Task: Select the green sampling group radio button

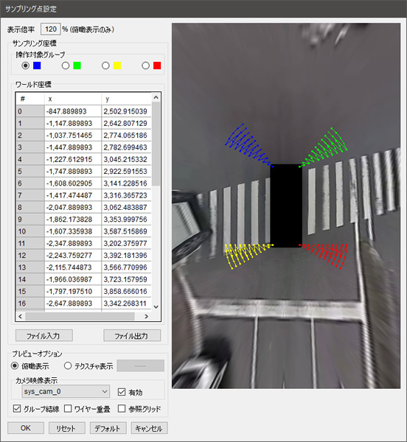Action: click(x=66, y=66)
